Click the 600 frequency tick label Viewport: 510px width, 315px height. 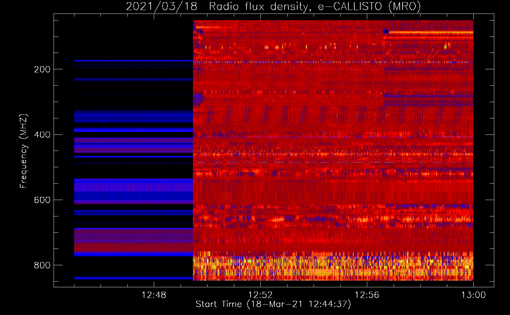coord(42,200)
